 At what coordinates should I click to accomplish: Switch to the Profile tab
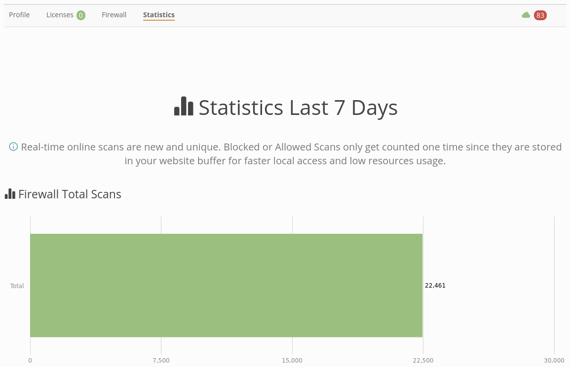click(19, 15)
